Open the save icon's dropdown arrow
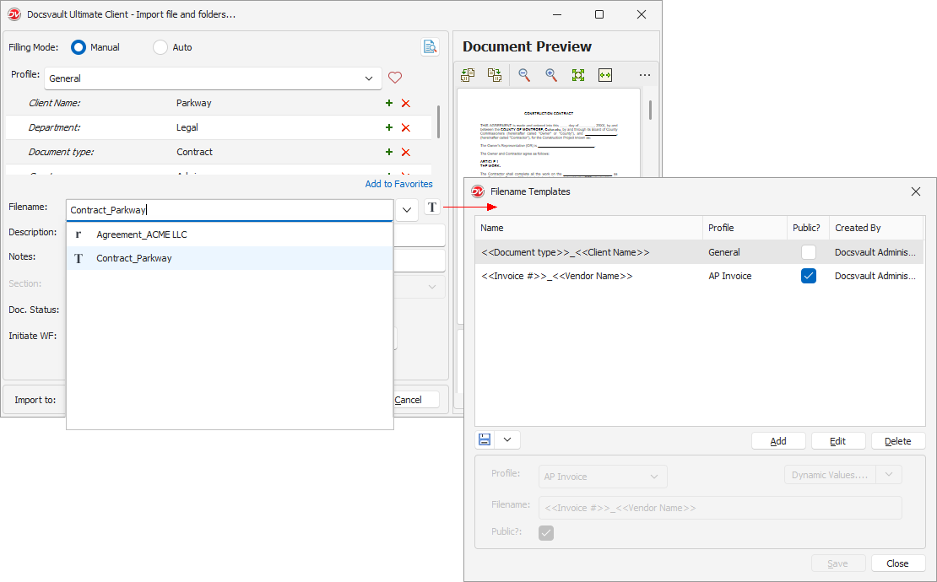Screen dimensions: 937x582 point(507,439)
